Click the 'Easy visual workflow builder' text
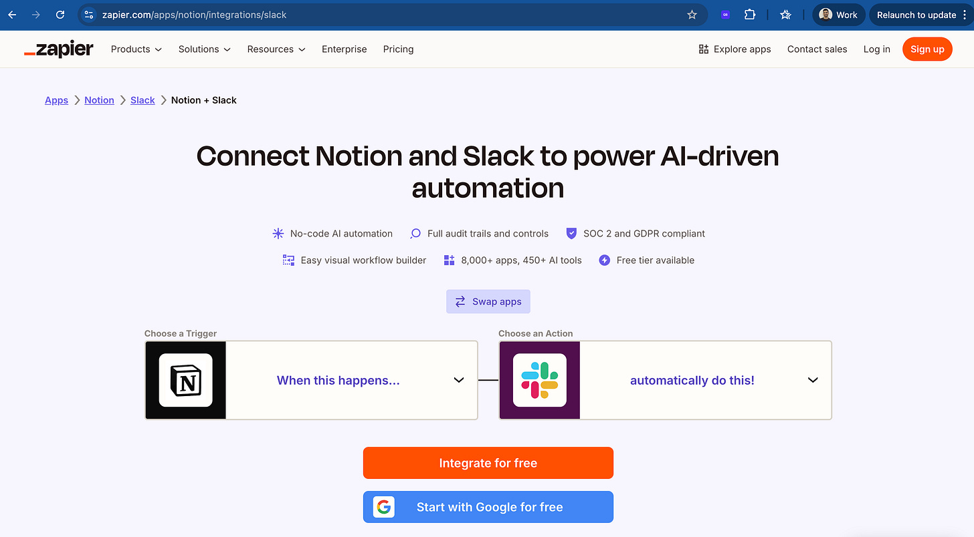Image resolution: width=974 pixels, height=537 pixels. click(x=363, y=260)
